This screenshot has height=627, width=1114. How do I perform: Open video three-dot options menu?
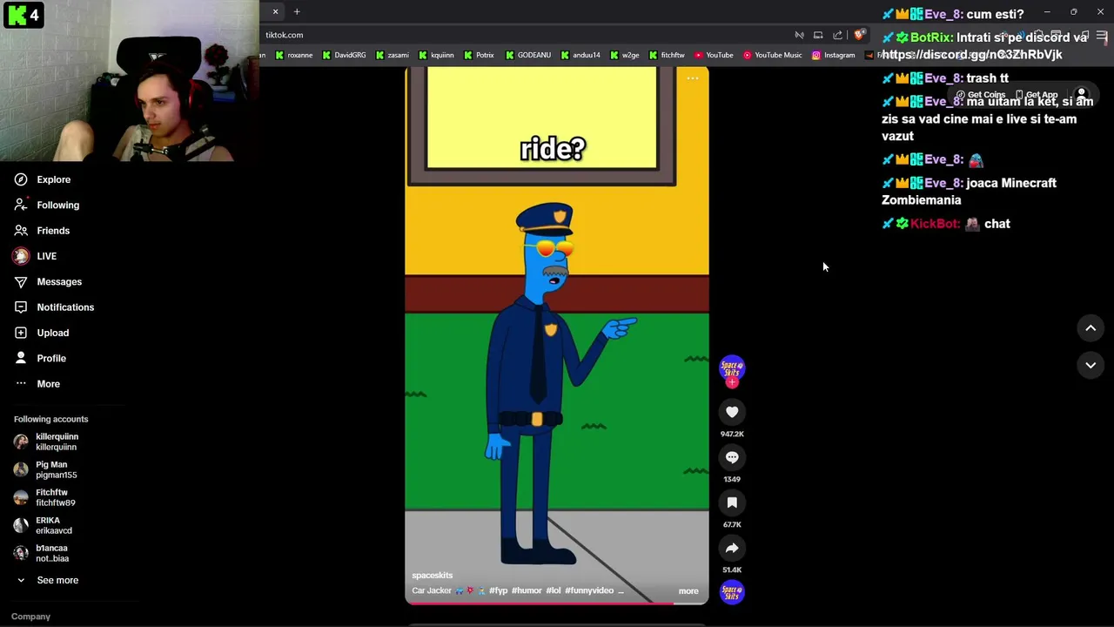pos(692,78)
